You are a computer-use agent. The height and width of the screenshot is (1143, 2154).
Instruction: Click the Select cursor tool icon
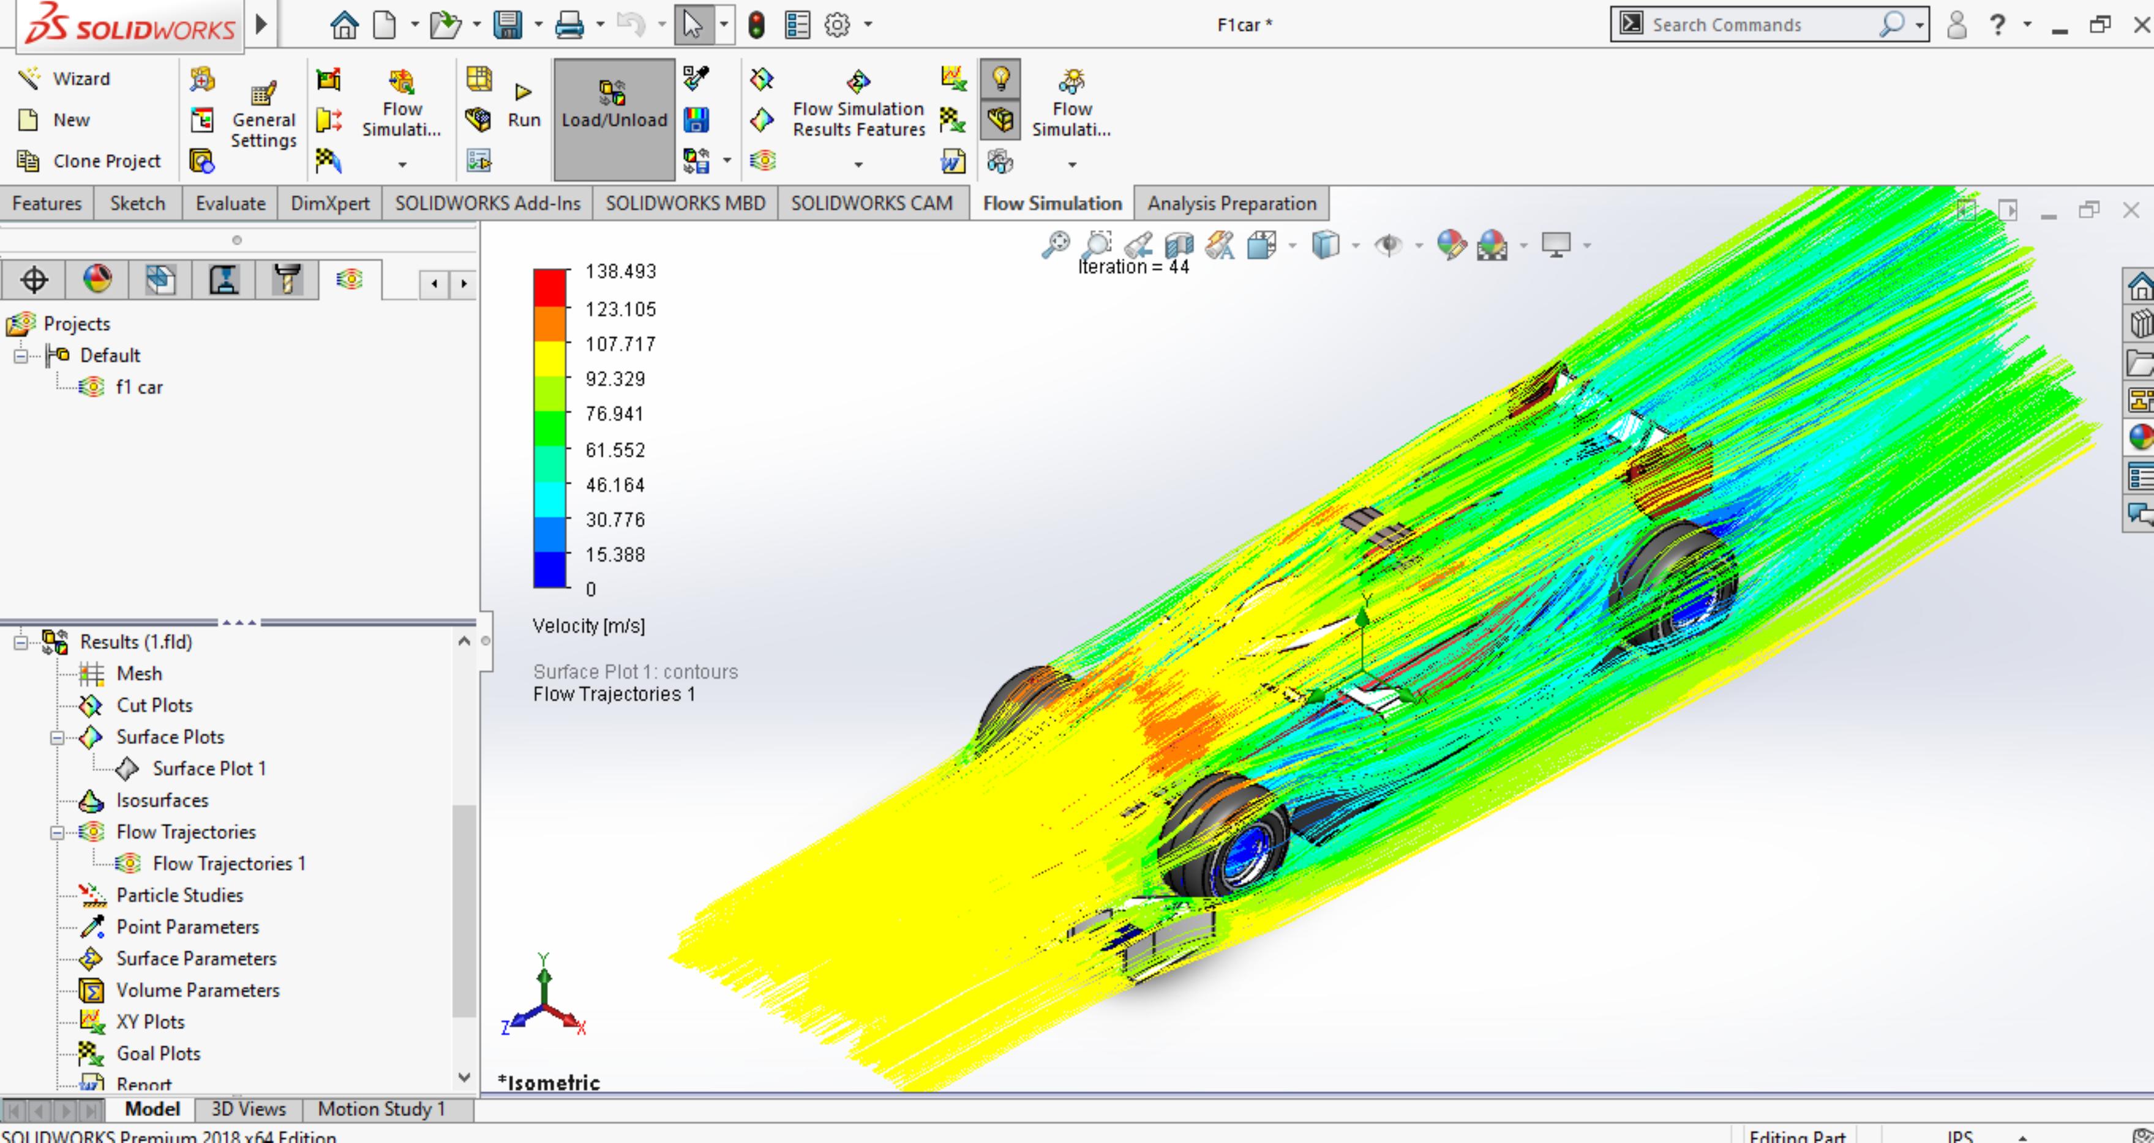click(x=691, y=25)
